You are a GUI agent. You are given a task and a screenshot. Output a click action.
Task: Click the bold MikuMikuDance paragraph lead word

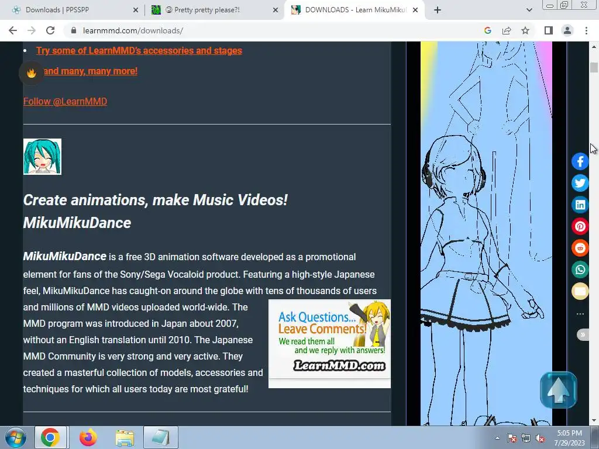(x=64, y=256)
